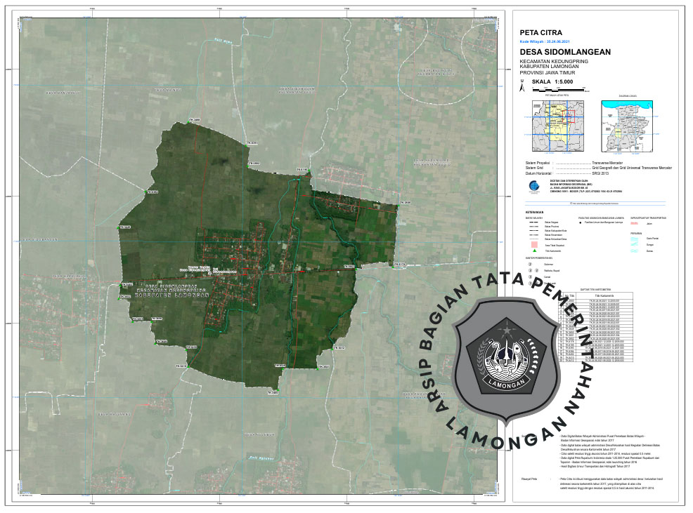
Task: Click the DESA SIDOMLANGEAN title
Action: [565, 52]
